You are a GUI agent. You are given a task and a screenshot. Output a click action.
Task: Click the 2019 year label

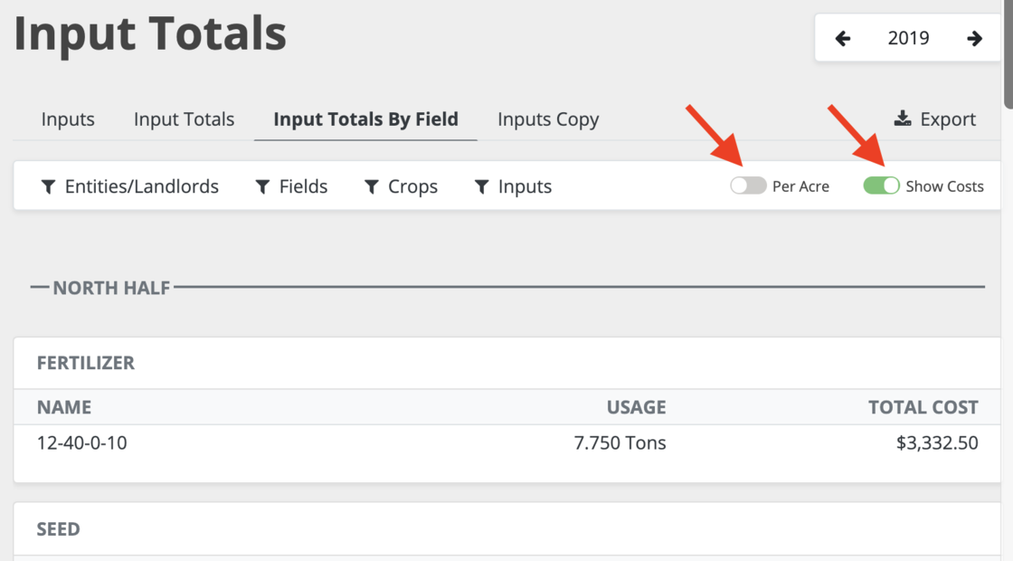(908, 39)
